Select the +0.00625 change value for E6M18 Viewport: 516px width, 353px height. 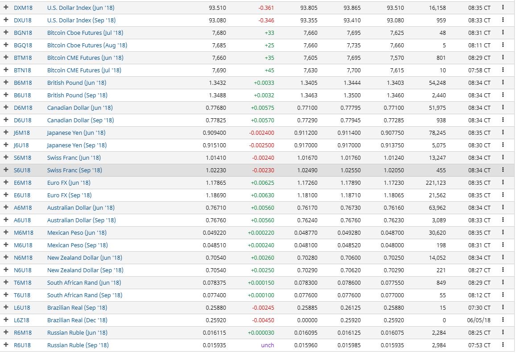tap(262, 183)
